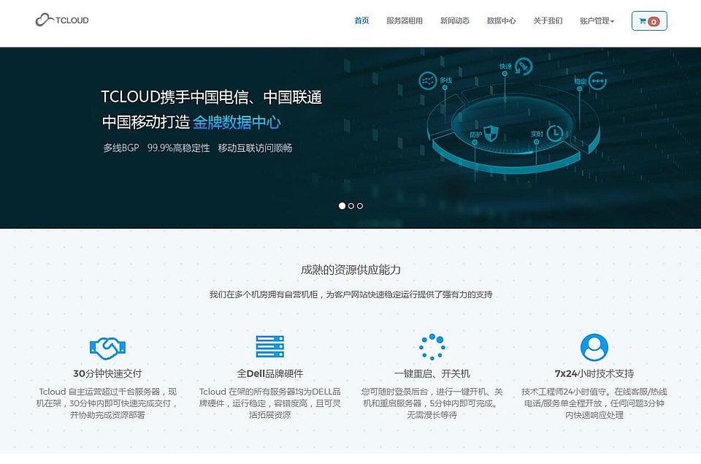This screenshot has width=701, height=464.
Task: Expand the 账户管理 dropdown menu
Action: [x=597, y=21]
